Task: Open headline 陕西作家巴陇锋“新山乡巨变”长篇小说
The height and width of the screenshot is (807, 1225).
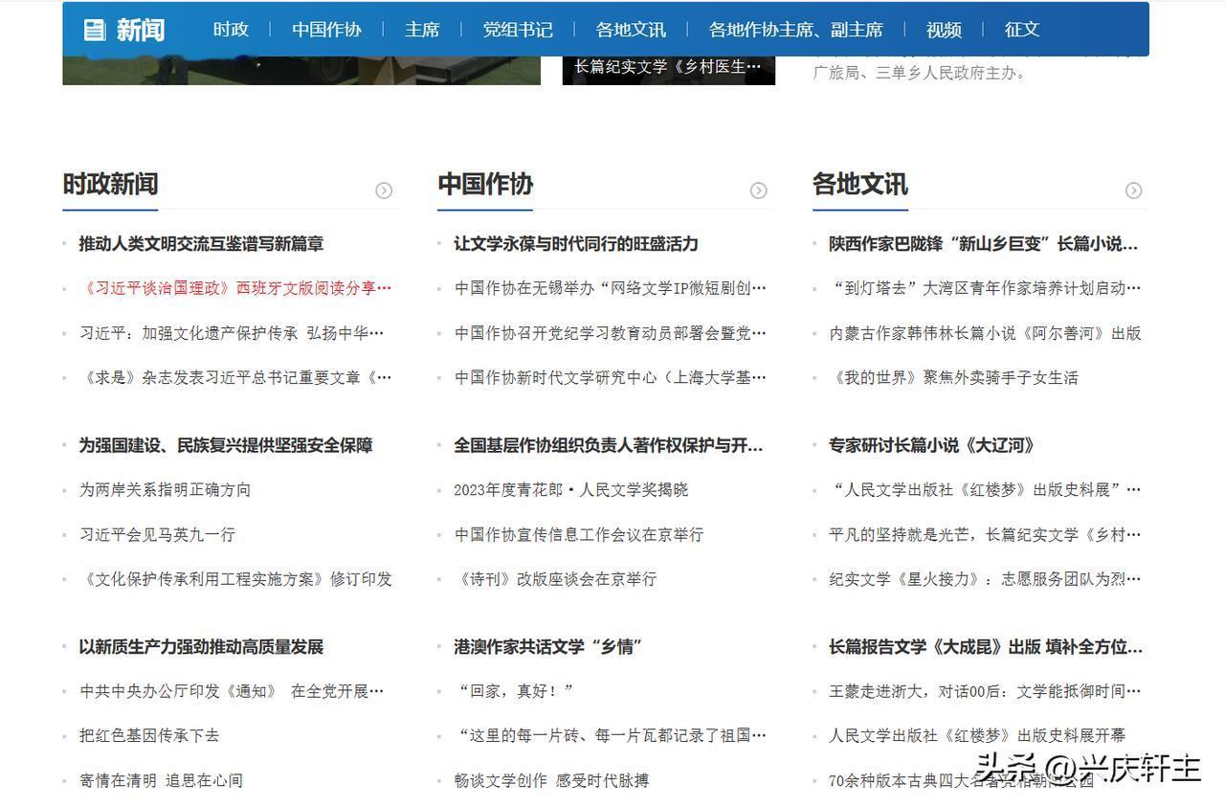Action: tap(984, 244)
